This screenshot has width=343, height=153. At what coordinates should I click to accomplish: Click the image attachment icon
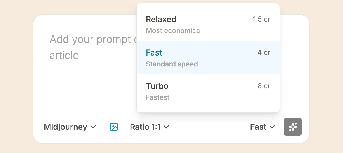[x=114, y=127]
